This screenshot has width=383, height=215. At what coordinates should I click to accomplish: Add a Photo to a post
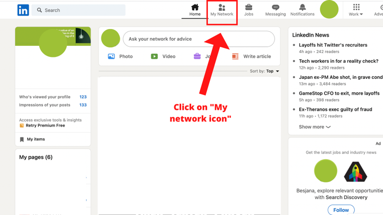pyautogui.click(x=120, y=56)
